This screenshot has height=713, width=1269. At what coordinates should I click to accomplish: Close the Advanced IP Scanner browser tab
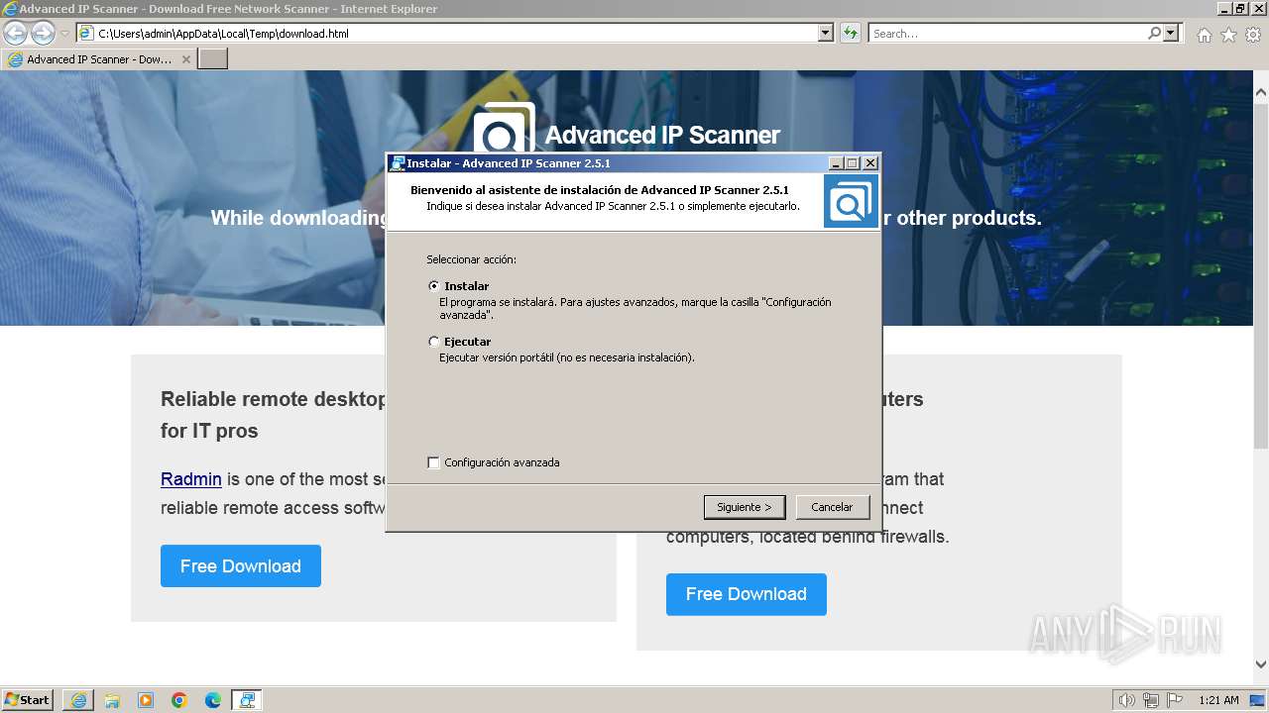click(185, 59)
